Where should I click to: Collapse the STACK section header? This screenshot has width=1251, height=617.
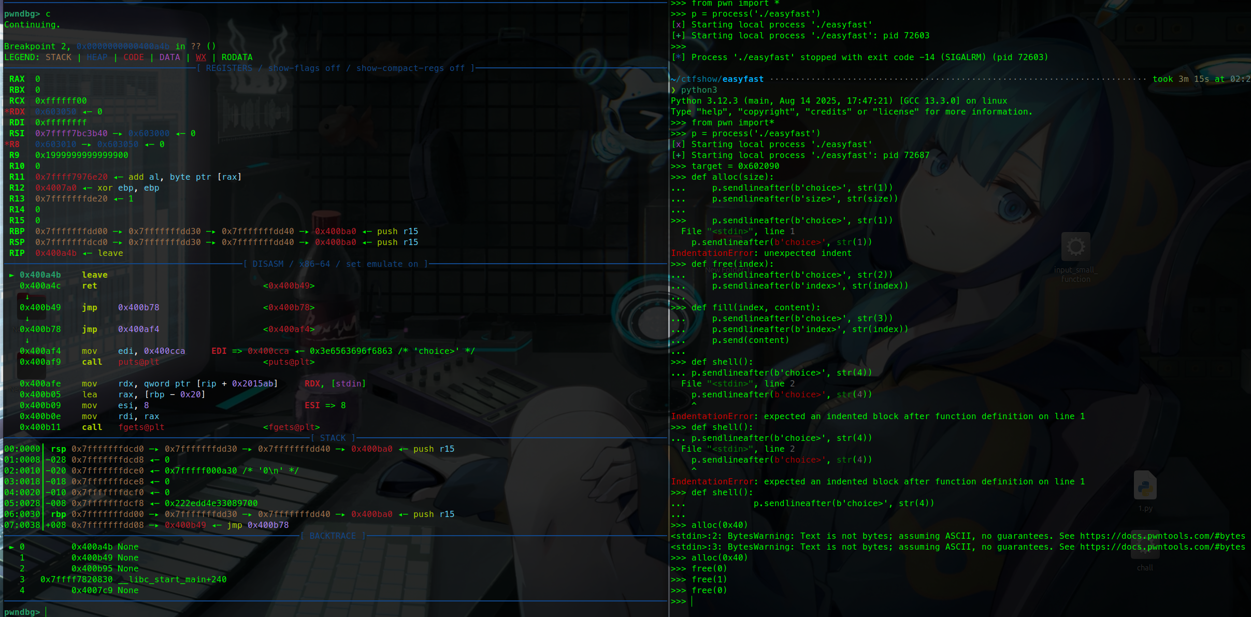coord(333,438)
